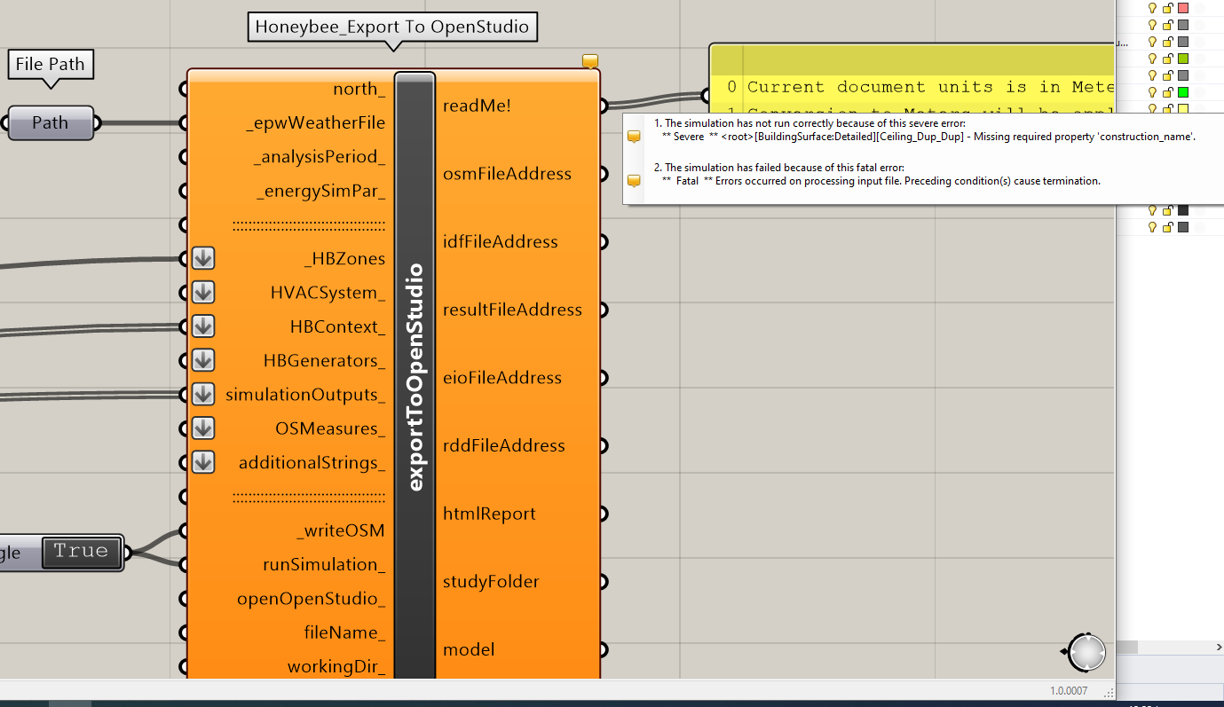
Task: Open the olive-green layer color swatch
Action: click(x=1183, y=59)
